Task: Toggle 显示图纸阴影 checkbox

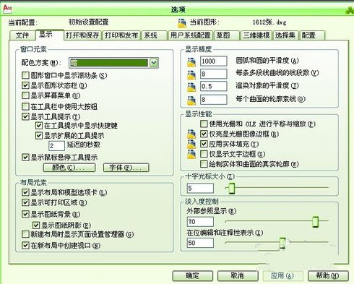Action: pyautogui.click(x=36, y=225)
